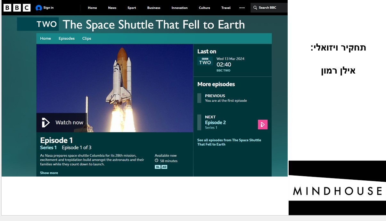Image resolution: width=386 pixels, height=221 pixels.
Task: Click the Hebrew heading תחקיר ויזואלי
Action: point(338,48)
